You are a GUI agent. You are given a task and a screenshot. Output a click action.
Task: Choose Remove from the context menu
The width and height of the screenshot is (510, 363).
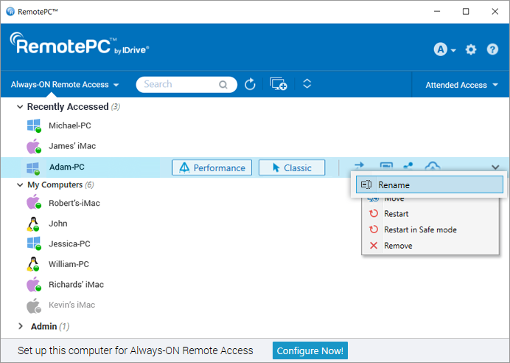pyautogui.click(x=430, y=246)
